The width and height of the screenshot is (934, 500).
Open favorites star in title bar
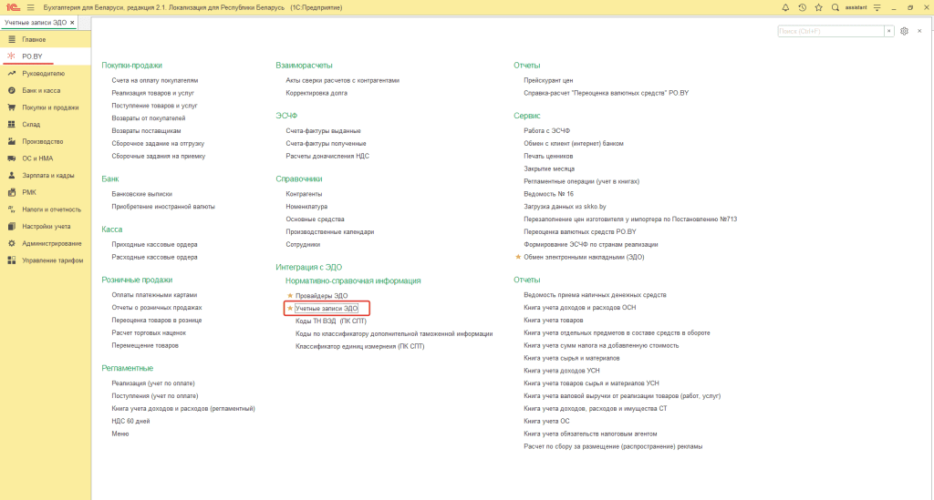(818, 7)
